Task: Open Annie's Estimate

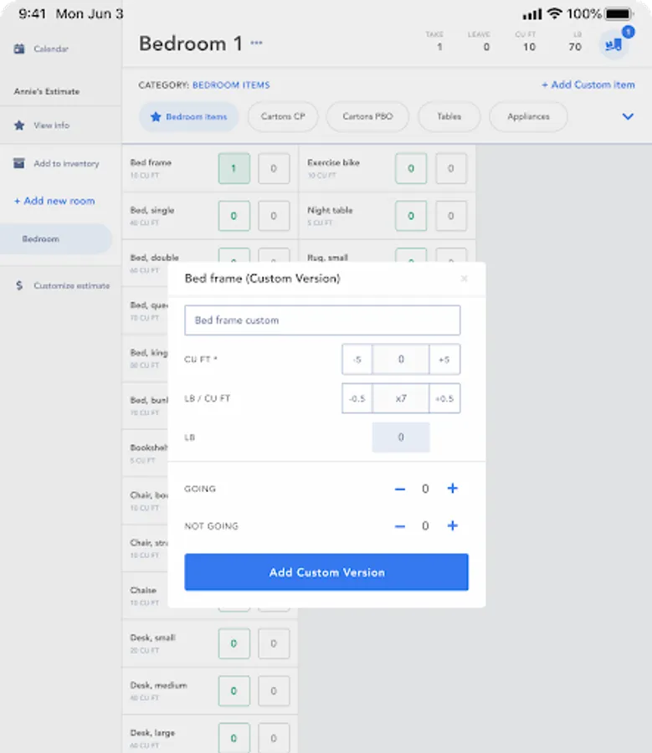Action: tap(47, 91)
